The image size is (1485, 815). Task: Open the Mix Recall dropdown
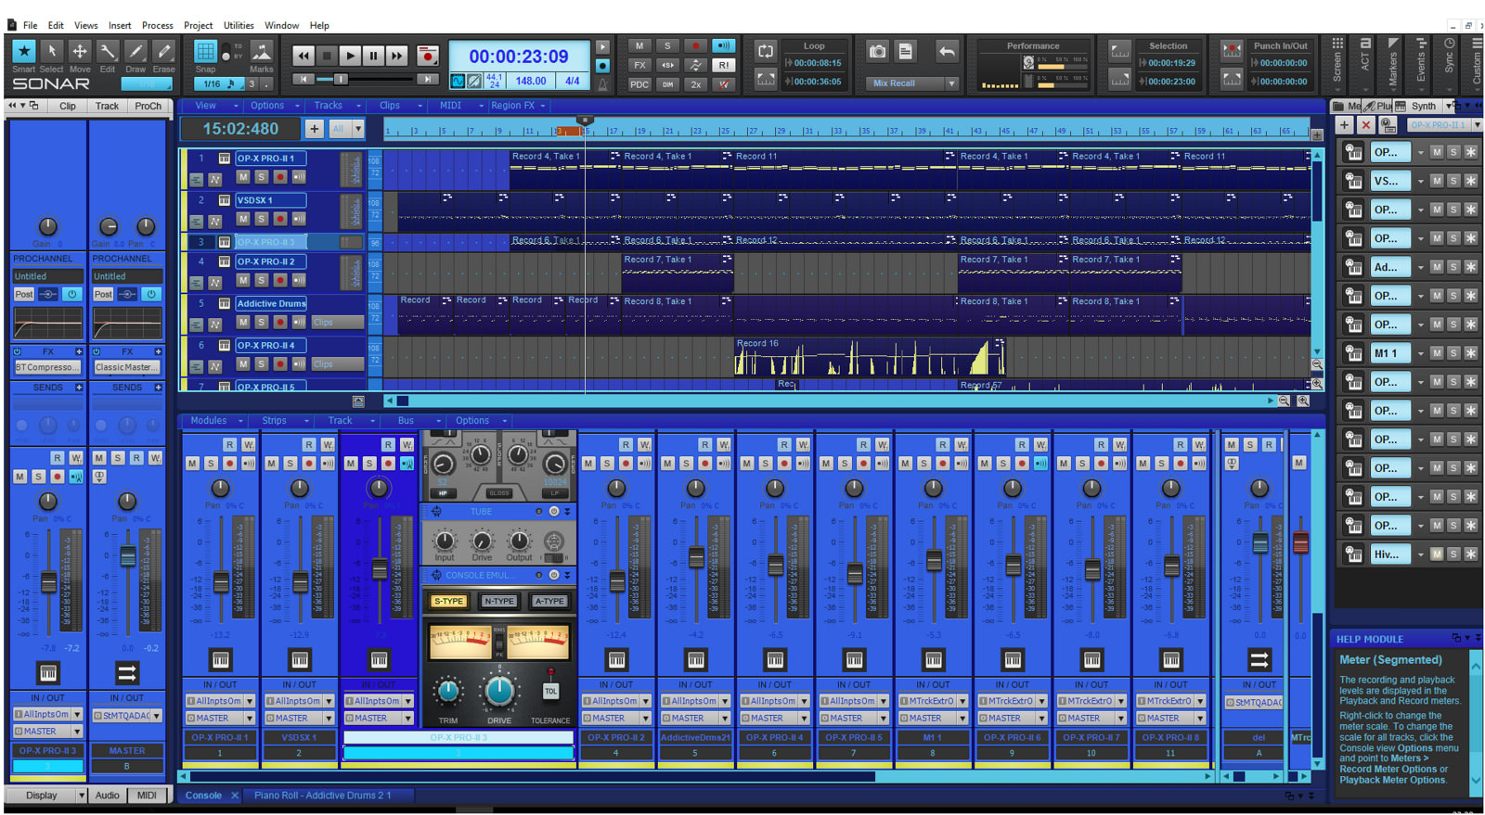coord(950,83)
